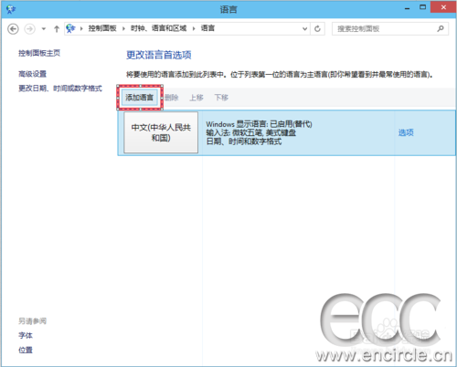The image size is (457, 367).
Task: Click the Forward navigation arrow
Action: tap(29, 29)
